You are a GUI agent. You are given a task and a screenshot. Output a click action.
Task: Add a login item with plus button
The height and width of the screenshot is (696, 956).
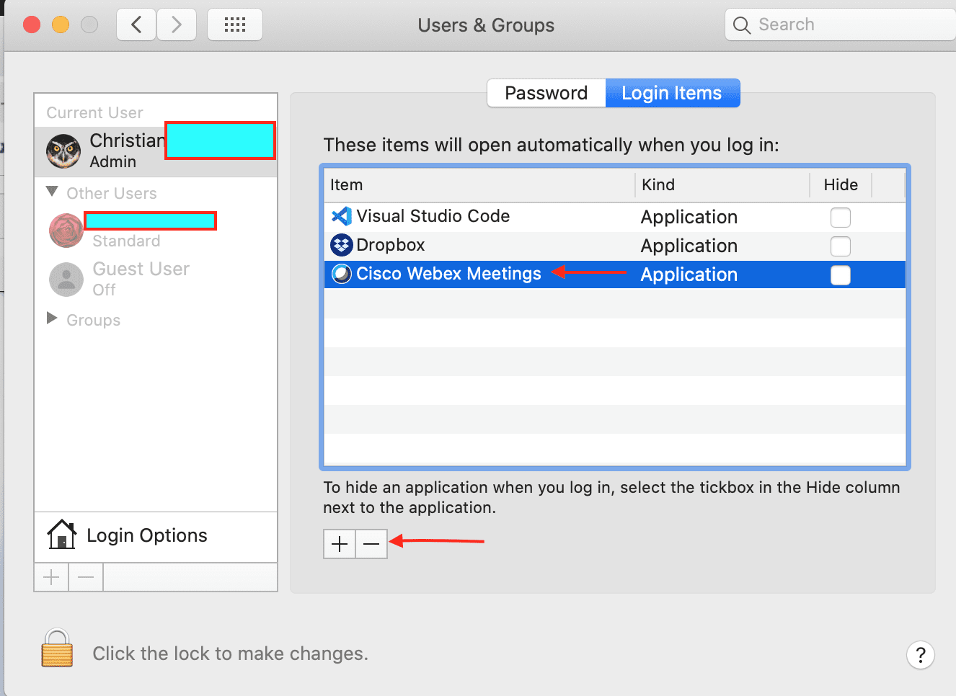point(340,544)
